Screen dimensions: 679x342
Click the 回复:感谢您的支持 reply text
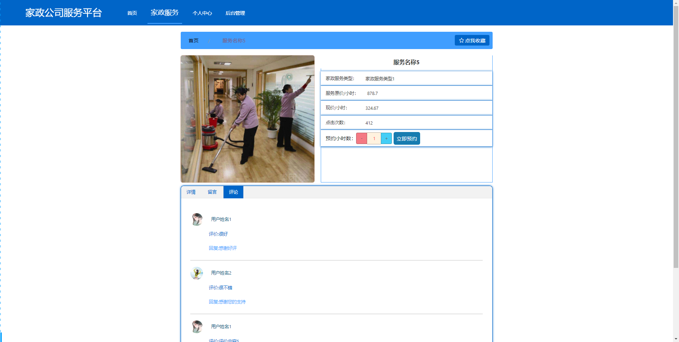227,302
